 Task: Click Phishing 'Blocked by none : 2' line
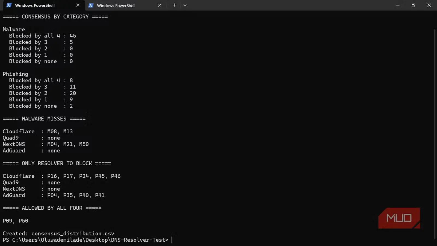[x=41, y=106]
